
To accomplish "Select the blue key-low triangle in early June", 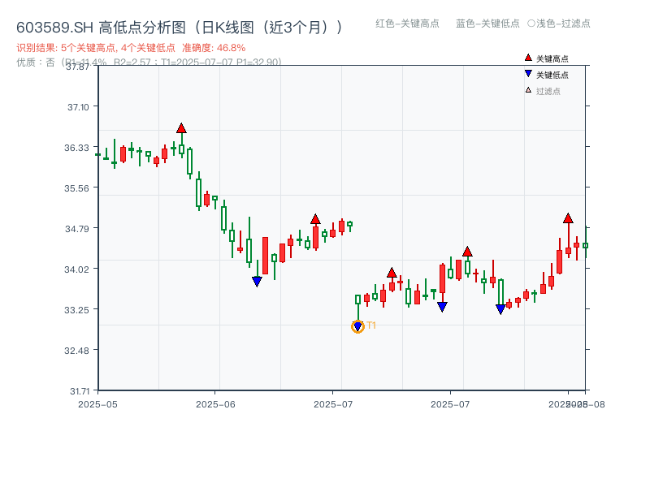I will 256,280.
